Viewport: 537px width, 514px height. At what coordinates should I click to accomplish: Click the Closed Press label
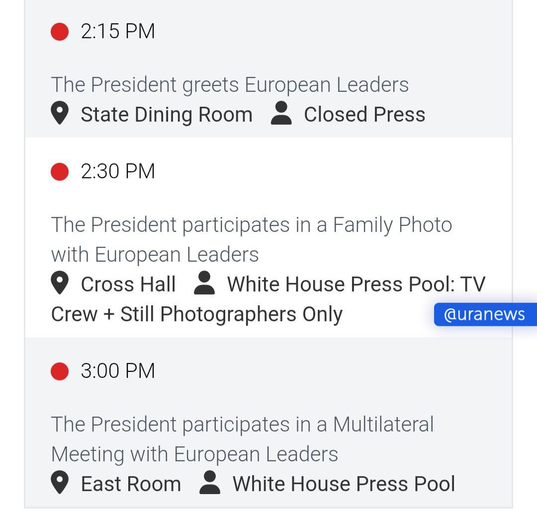pos(365,115)
